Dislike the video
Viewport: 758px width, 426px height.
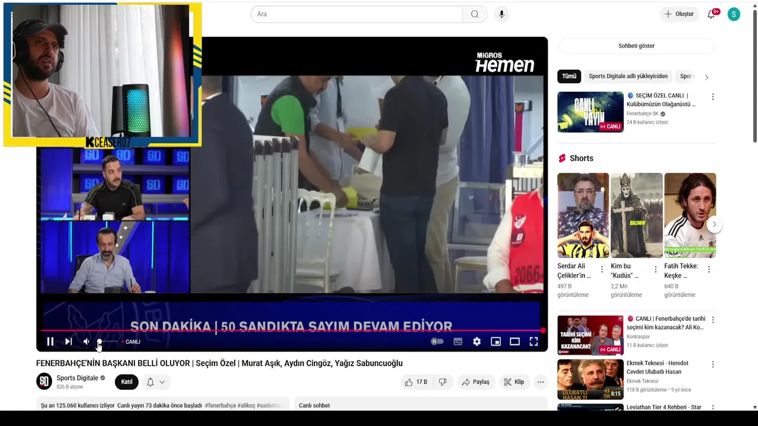click(442, 382)
